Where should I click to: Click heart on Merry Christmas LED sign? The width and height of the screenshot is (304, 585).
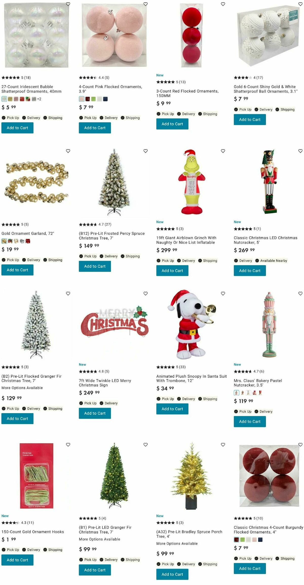point(146,293)
